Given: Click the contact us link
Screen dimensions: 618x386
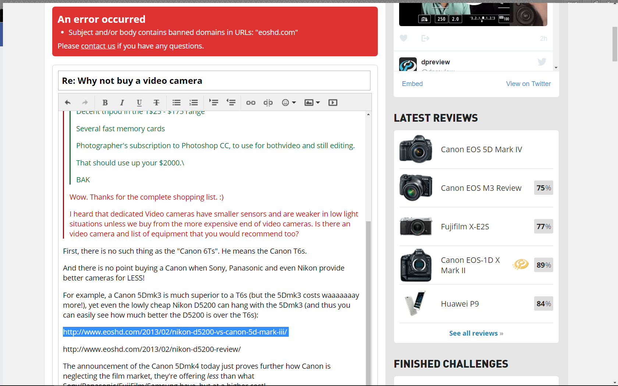Looking at the screenshot, I should click(98, 46).
